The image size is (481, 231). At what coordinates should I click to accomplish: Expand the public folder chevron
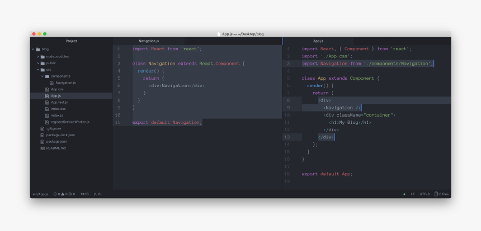click(38, 64)
